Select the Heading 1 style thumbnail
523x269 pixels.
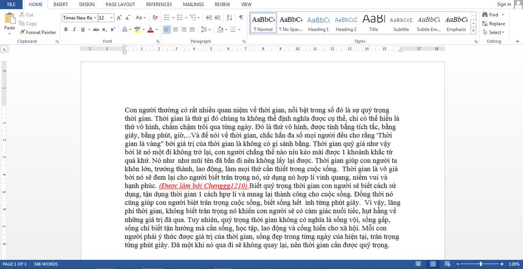pyautogui.click(x=318, y=23)
